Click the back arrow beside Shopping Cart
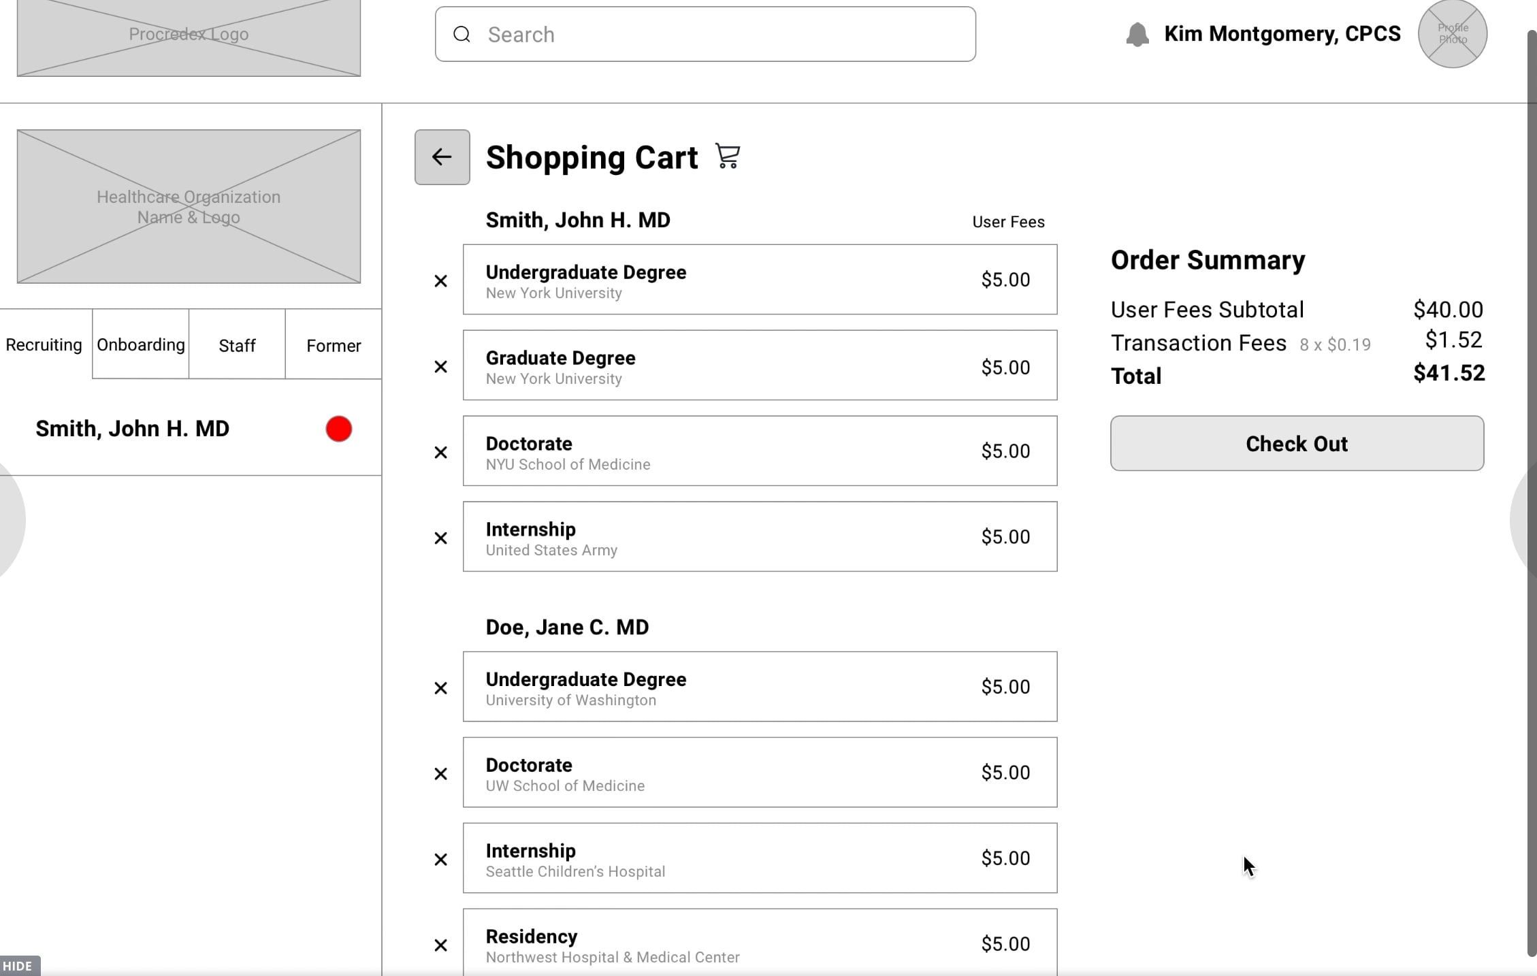1537x976 pixels. 442,157
